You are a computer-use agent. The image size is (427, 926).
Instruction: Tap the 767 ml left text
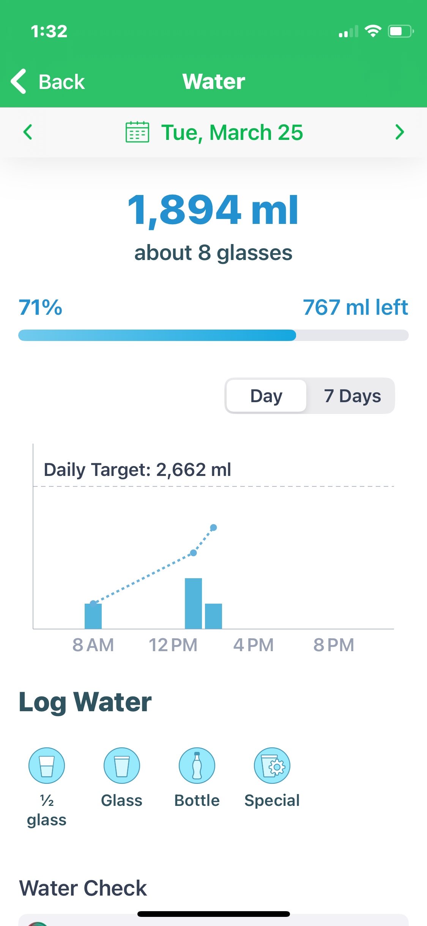click(355, 307)
